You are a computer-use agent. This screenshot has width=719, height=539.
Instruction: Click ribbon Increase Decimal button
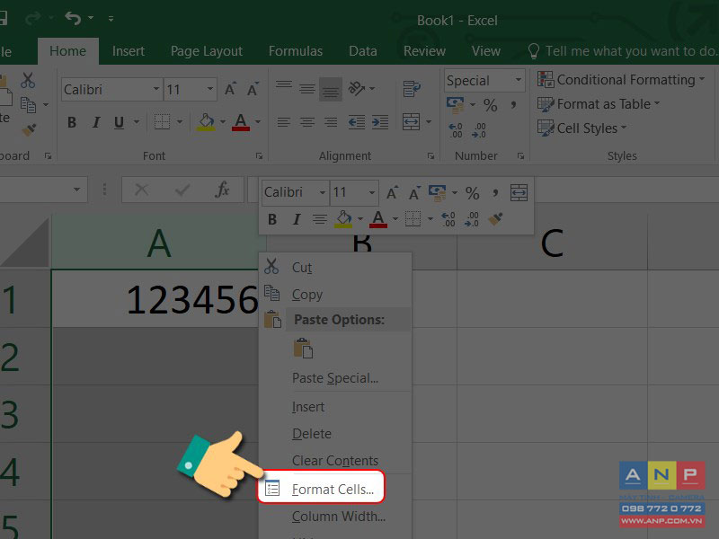pos(456,130)
